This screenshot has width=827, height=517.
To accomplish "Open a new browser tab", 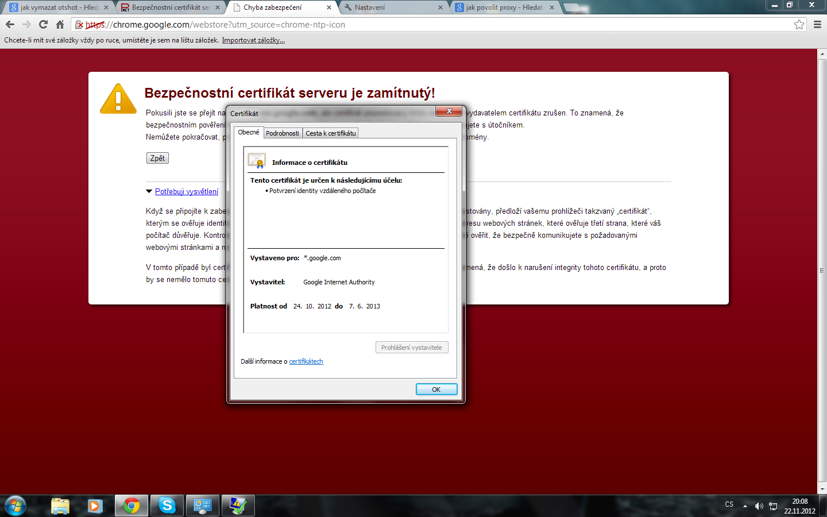I will [573, 7].
